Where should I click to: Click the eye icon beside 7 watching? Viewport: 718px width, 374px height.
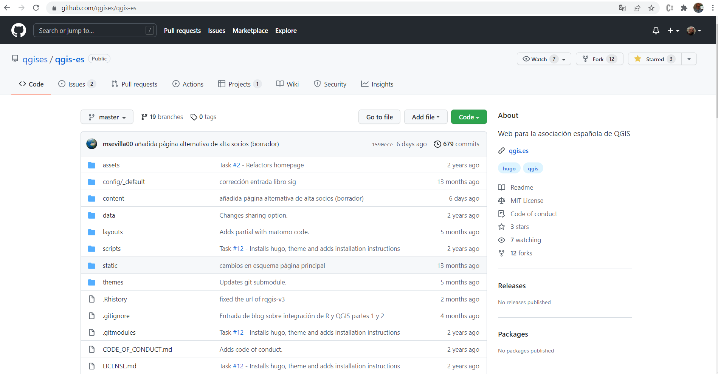pos(501,240)
